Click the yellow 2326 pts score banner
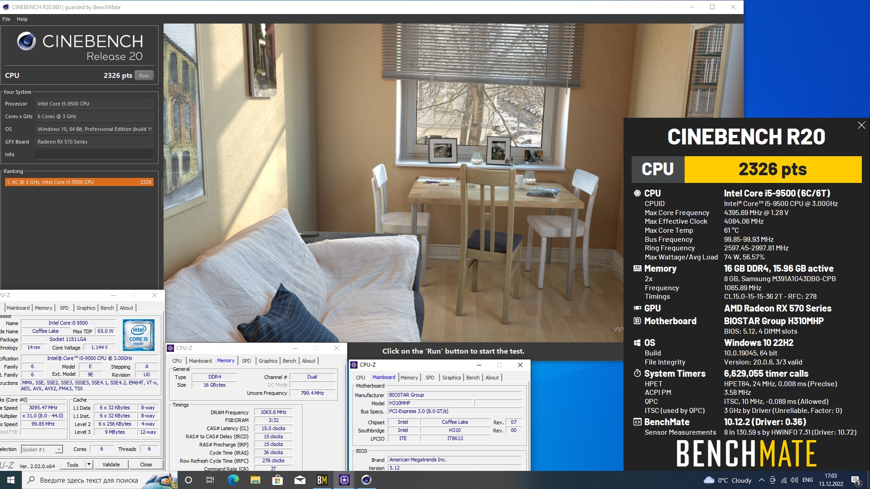 [773, 169]
